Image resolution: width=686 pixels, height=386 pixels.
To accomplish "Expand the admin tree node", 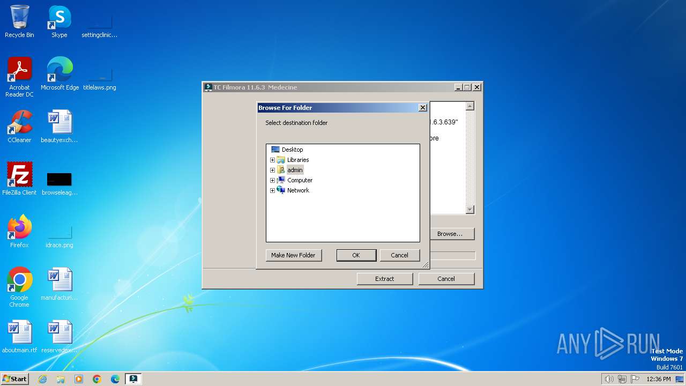I will (272, 170).
